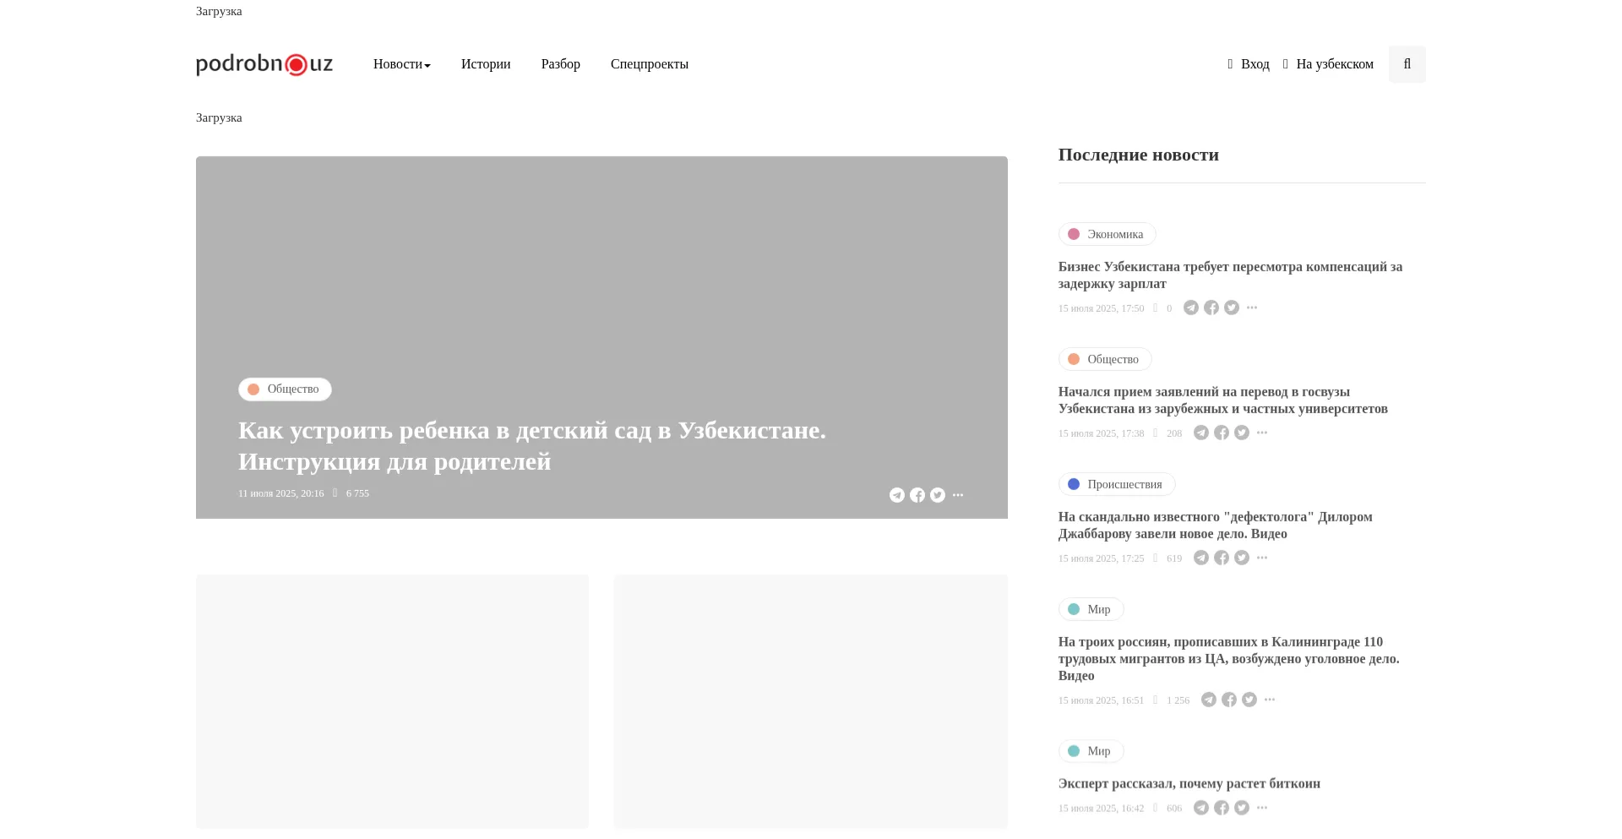Share Kaliningrad migrants article via Telegram
Screen dimensions: 1622x839
[x=1209, y=700]
